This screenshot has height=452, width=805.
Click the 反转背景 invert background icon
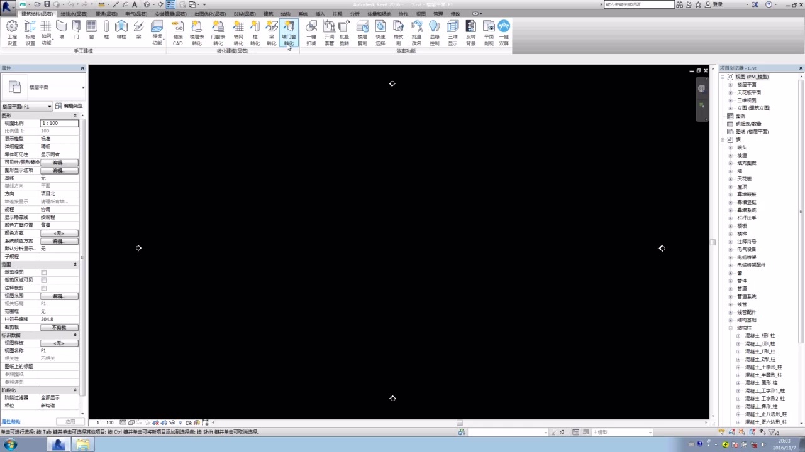pyautogui.click(x=471, y=33)
